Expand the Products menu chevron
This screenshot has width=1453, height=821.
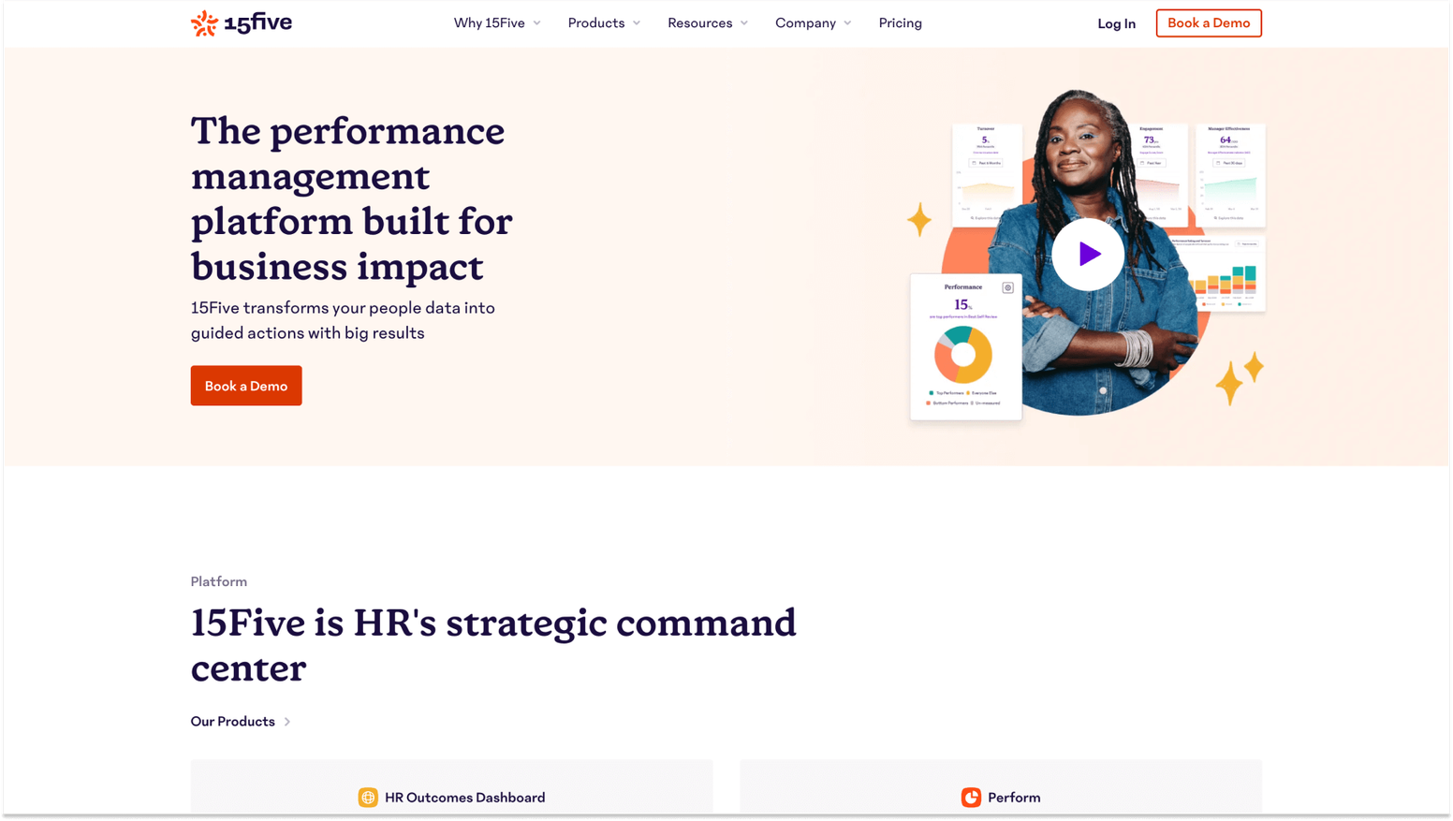[x=637, y=23]
